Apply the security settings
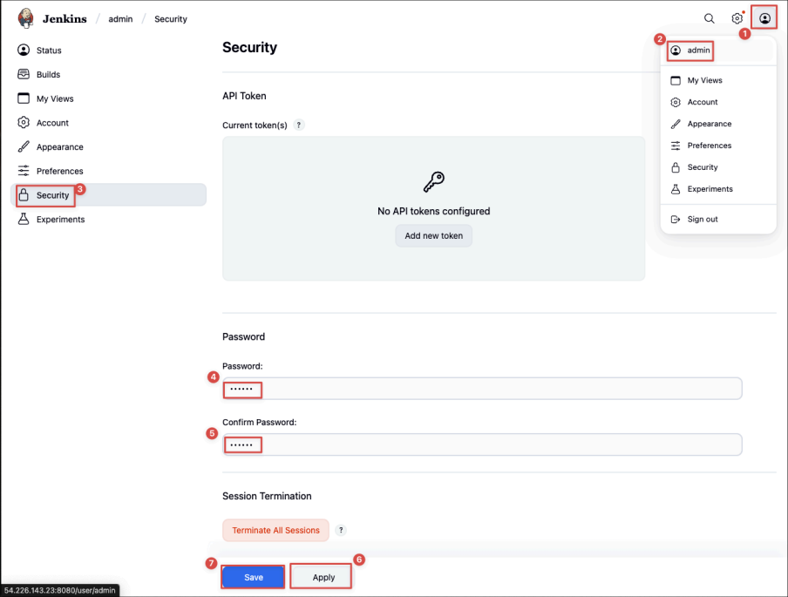Image resolution: width=788 pixels, height=597 pixels. point(323,578)
